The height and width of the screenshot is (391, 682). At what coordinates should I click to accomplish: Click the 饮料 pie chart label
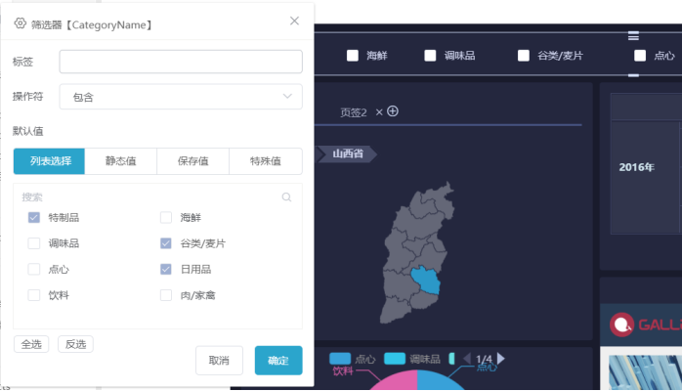tap(343, 371)
